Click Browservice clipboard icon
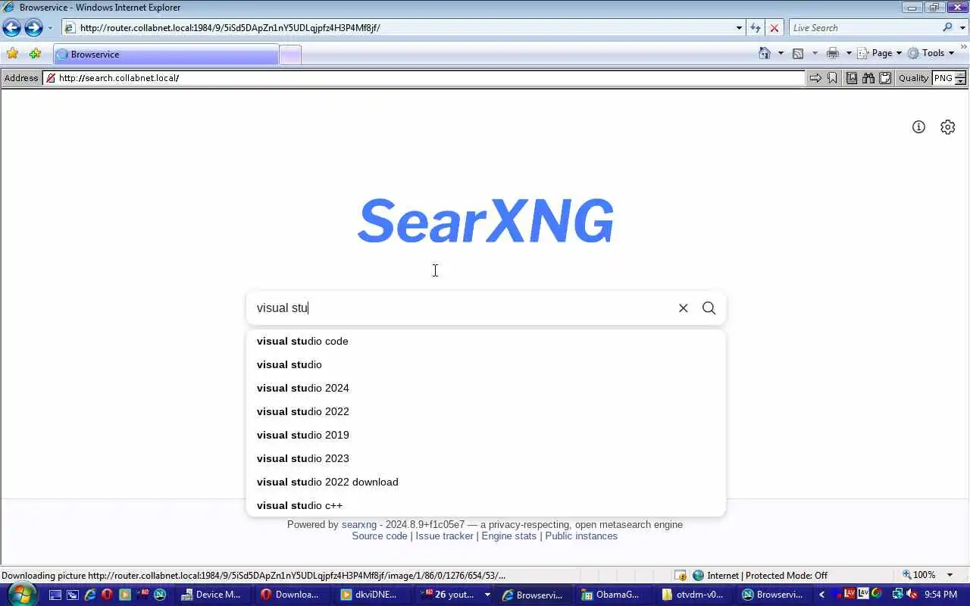 coord(885,78)
